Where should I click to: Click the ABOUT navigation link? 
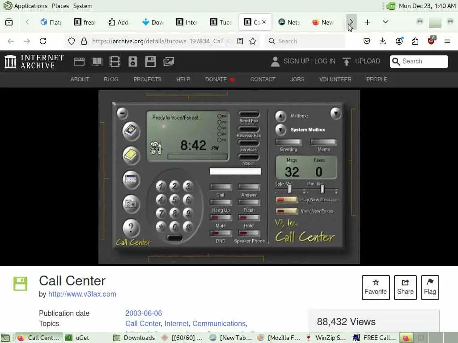[x=80, y=79]
